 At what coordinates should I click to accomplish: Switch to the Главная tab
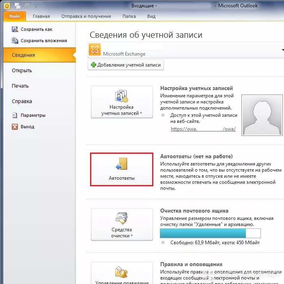41,16
